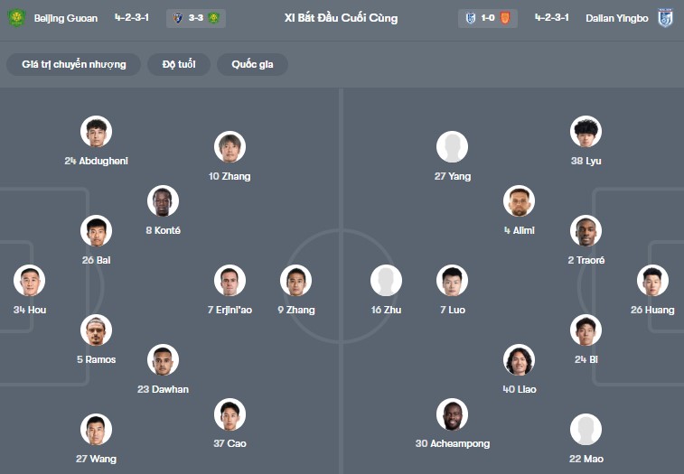Select the Giá trị chuyển nhượng filter
Viewport: 684px width, 474px height.
click(74, 64)
